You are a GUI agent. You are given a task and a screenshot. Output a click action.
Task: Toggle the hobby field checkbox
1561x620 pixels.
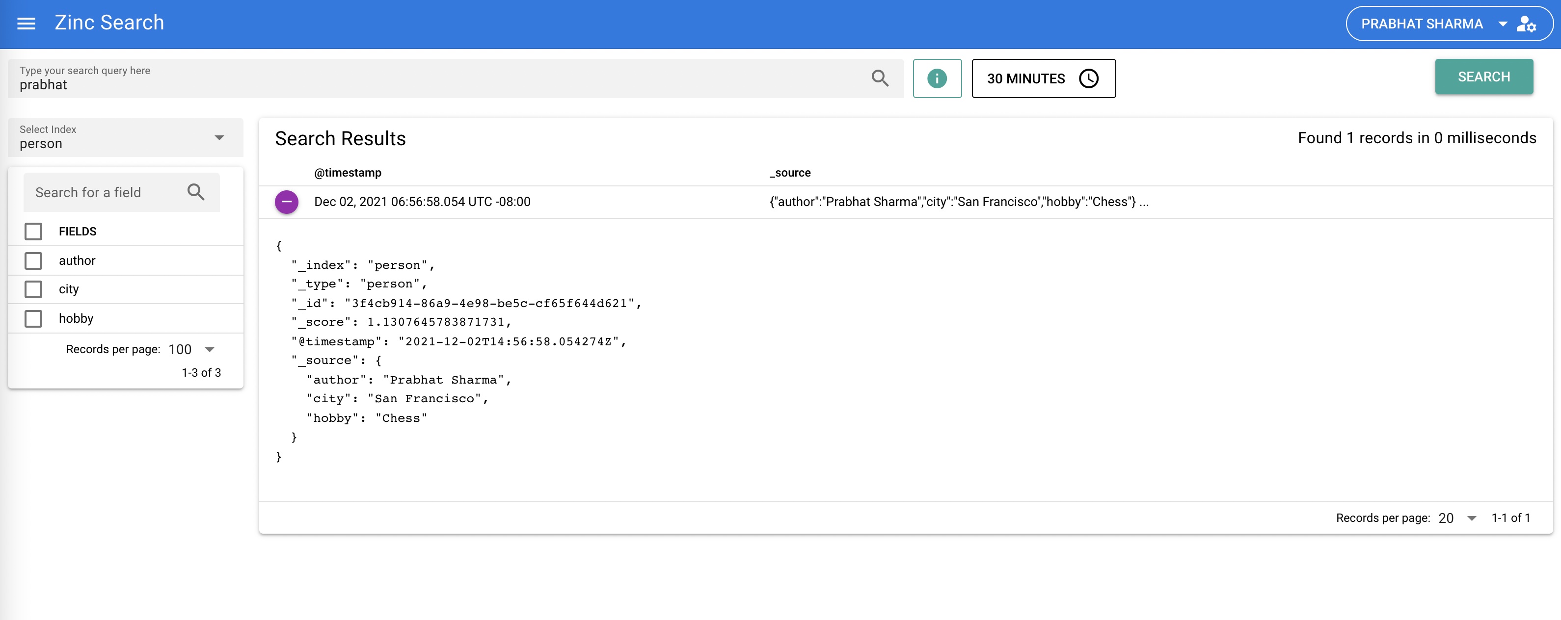(x=33, y=317)
